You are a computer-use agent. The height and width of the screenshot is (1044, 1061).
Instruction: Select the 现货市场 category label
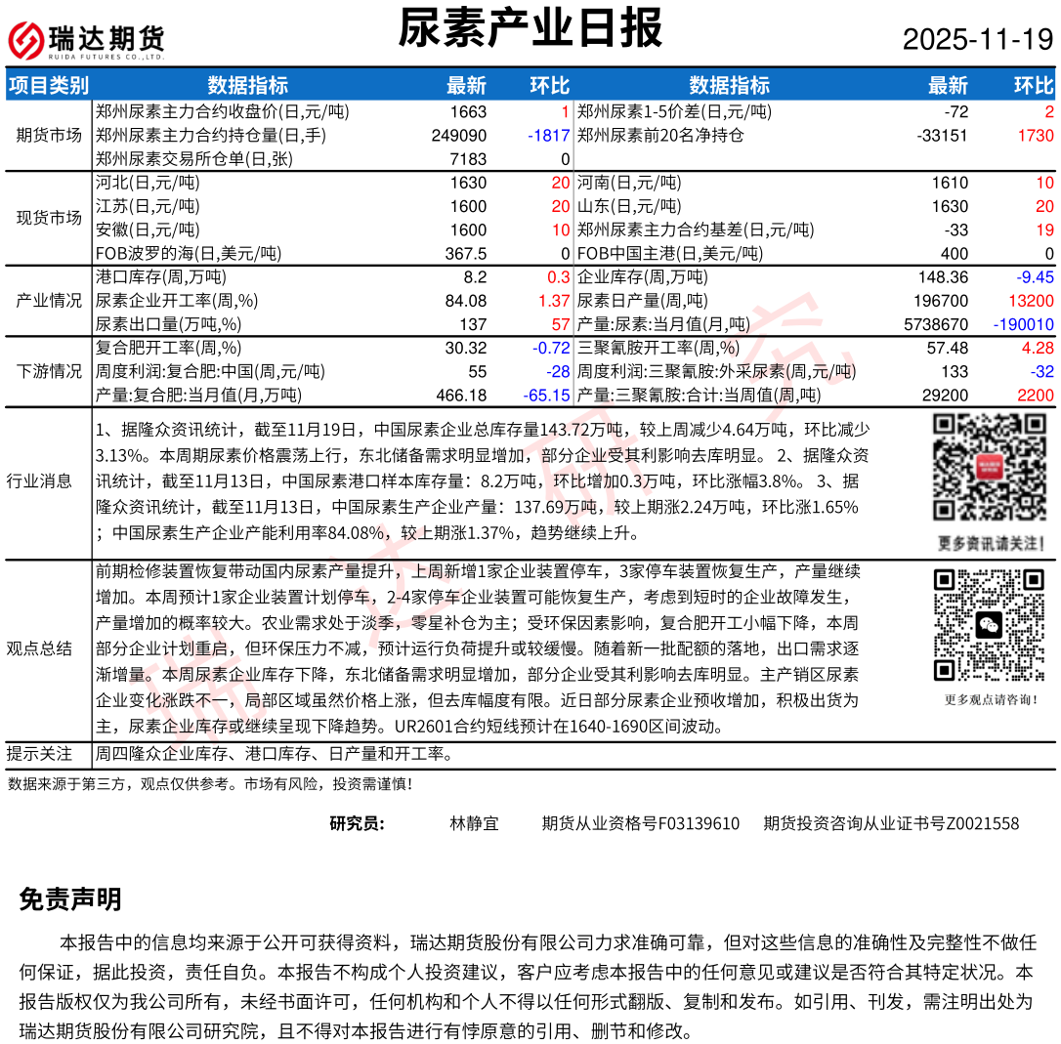[48, 218]
